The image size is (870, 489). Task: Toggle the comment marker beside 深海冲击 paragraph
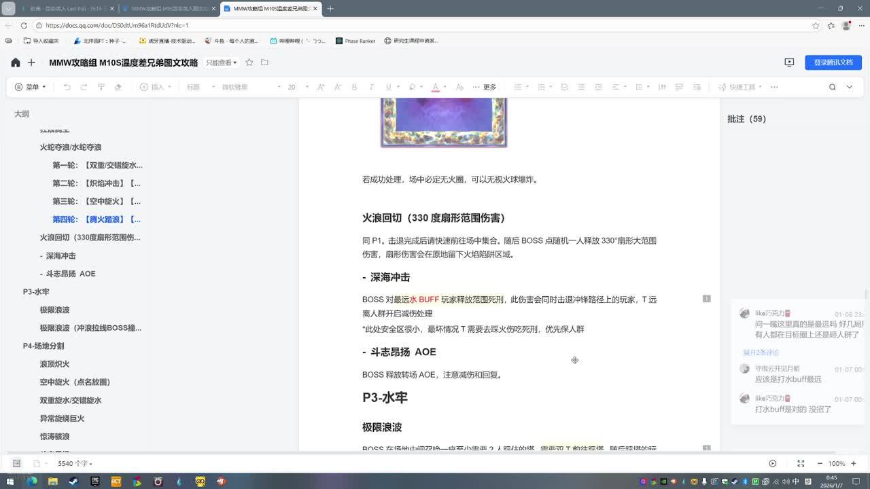(706, 299)
